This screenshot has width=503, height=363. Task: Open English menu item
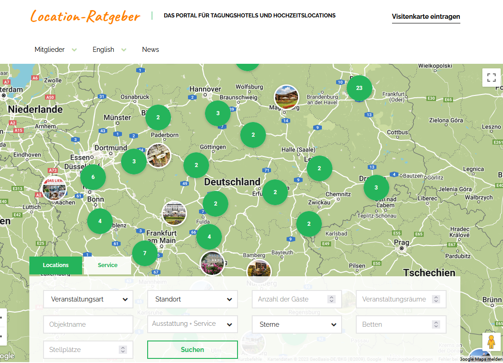point(103,50)
